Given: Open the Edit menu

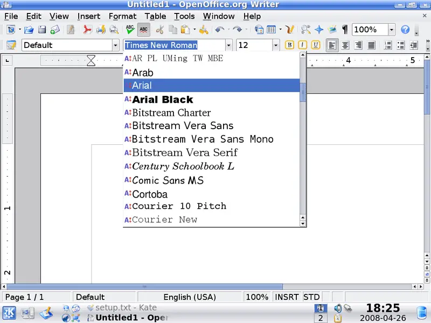Looking at the screenshot, I should pyautogui.click(x=33, y=16).
